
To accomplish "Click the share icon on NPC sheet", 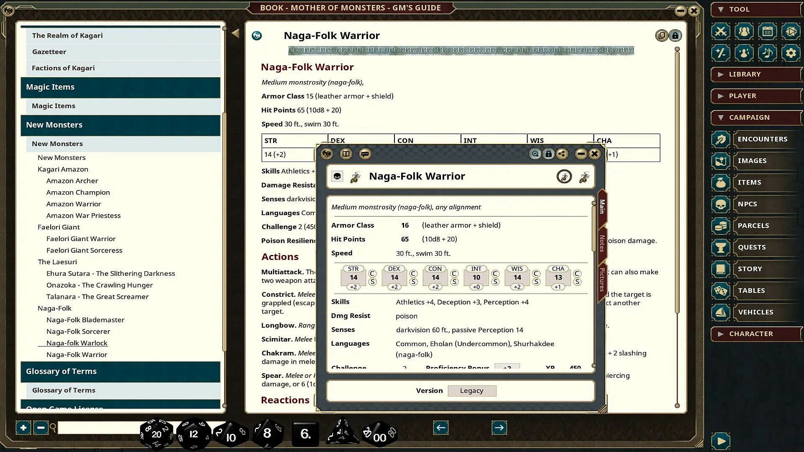I will 562,154.
